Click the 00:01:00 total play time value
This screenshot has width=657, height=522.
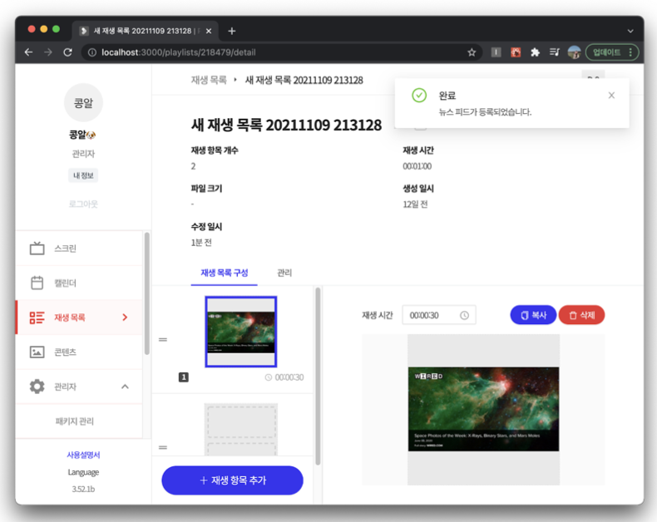(x=417, y=166)
